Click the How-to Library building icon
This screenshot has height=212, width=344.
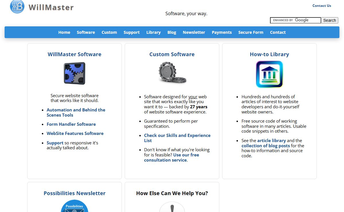pos(269,74)
